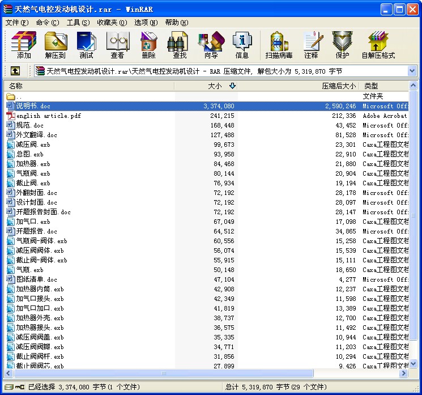
Task: Expand the archive path dropdown
Action: tap(412, 71)
